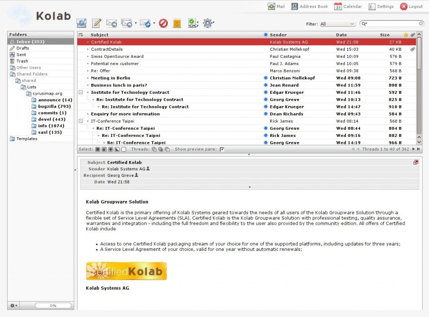
Task: Enable the Show preview pane checkbox
Action: point(222,149)
